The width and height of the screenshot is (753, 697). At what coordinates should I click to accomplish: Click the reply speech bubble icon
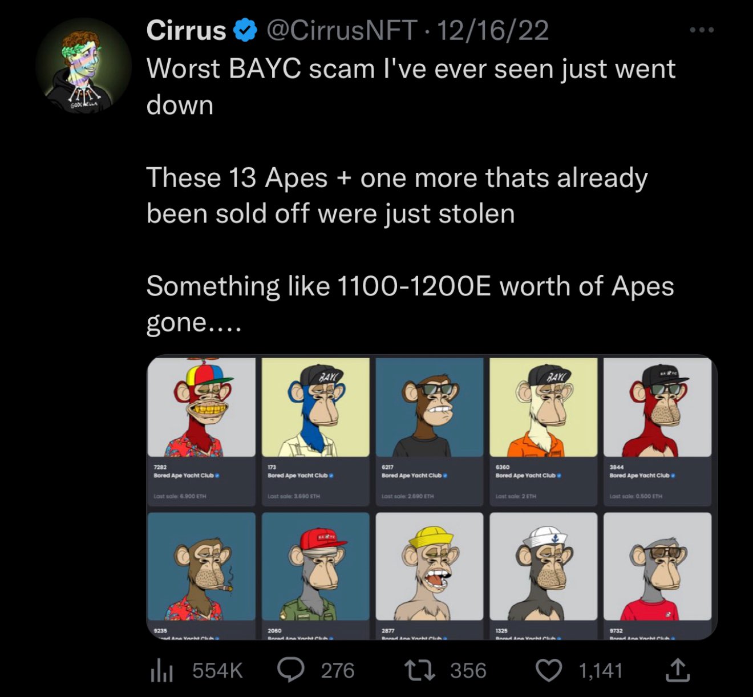292,671
